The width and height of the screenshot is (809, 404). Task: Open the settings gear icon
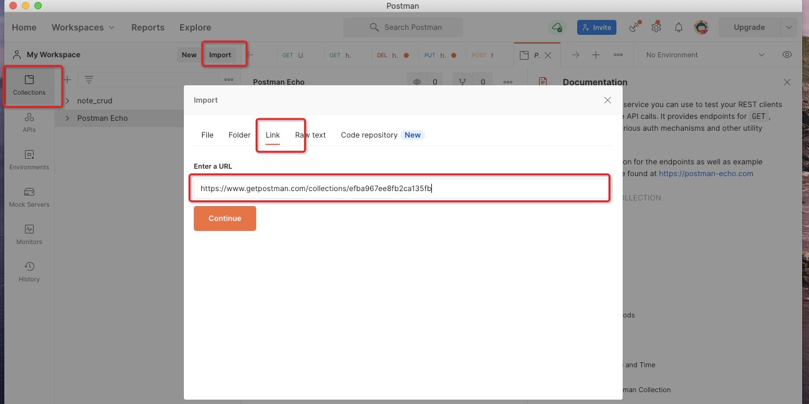coord(656,27)
